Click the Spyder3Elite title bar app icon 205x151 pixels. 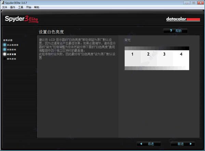tap(3, 2)
